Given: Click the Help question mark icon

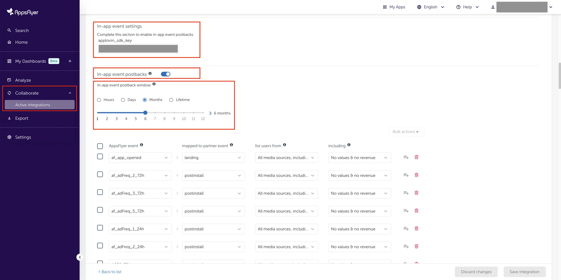Looking at the screenshot, I should pyautogui.click(x=458, y=7).
